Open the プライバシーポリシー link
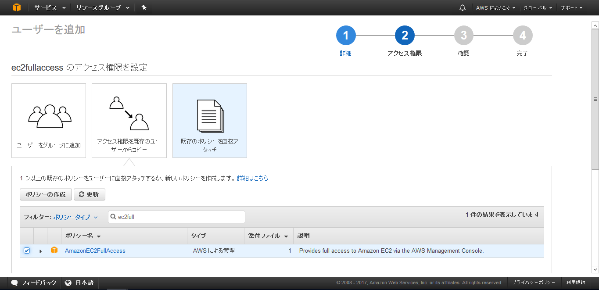The width and height of the screenshot is (599, 290). coord(533,283)
